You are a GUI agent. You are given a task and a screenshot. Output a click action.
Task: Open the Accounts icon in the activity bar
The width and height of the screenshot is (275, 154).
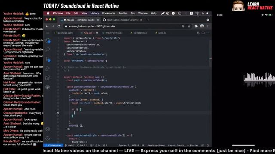(48, 129)
